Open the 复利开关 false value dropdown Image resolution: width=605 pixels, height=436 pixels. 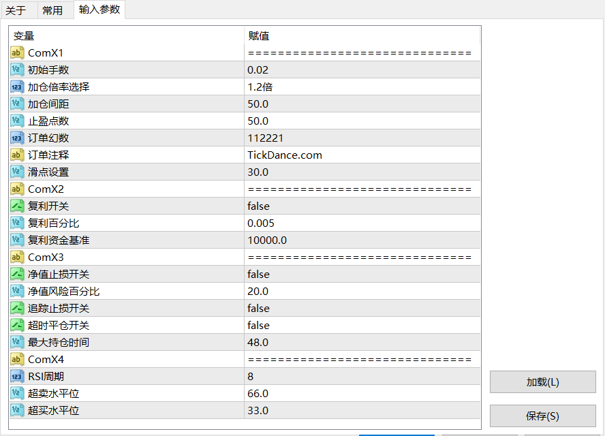point(362,206)
